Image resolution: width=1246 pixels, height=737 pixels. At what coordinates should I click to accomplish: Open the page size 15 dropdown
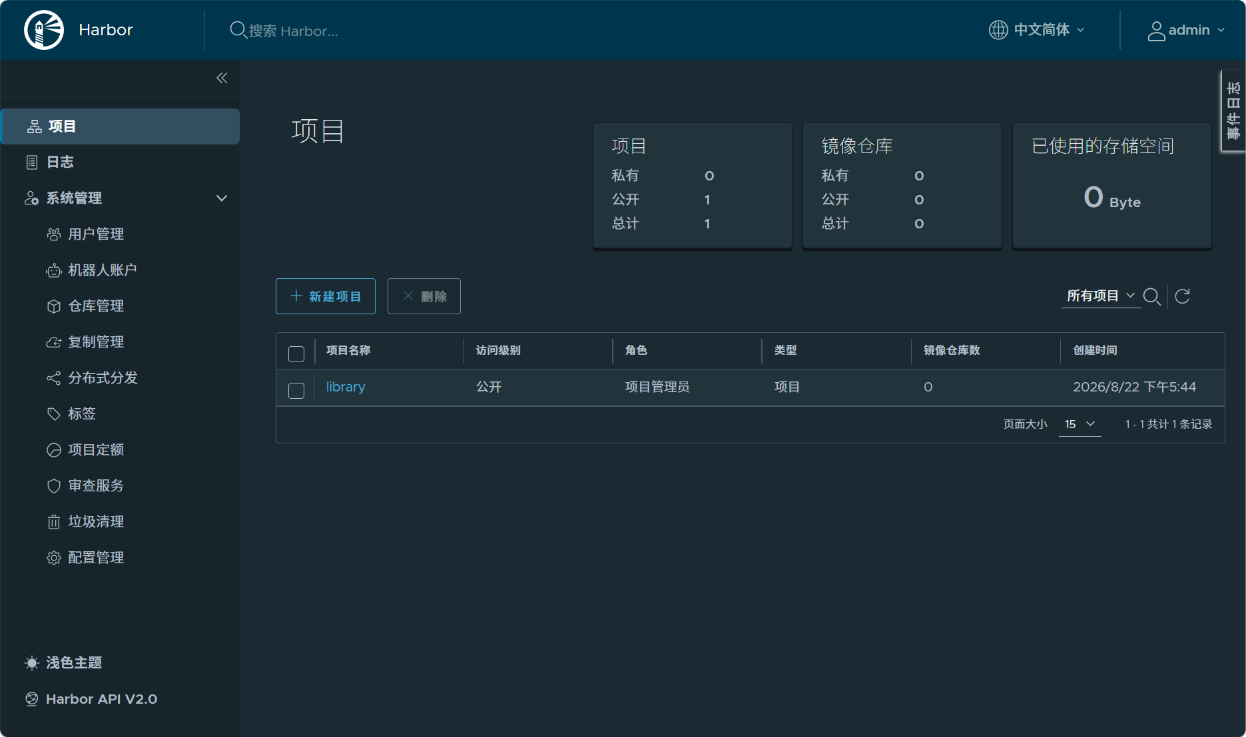(x=1080, y=424)
